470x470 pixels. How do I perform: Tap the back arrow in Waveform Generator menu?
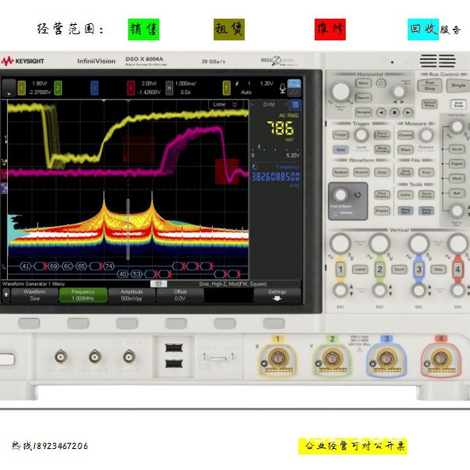6,294
